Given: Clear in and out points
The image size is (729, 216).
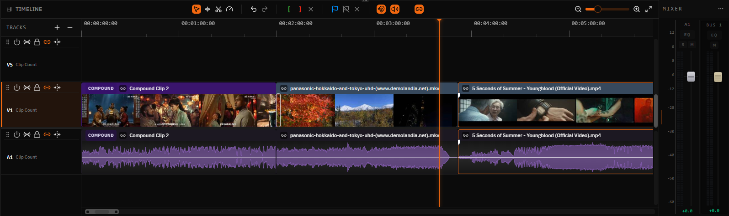Looking at the screenshot, I should [x=311, y=9].
